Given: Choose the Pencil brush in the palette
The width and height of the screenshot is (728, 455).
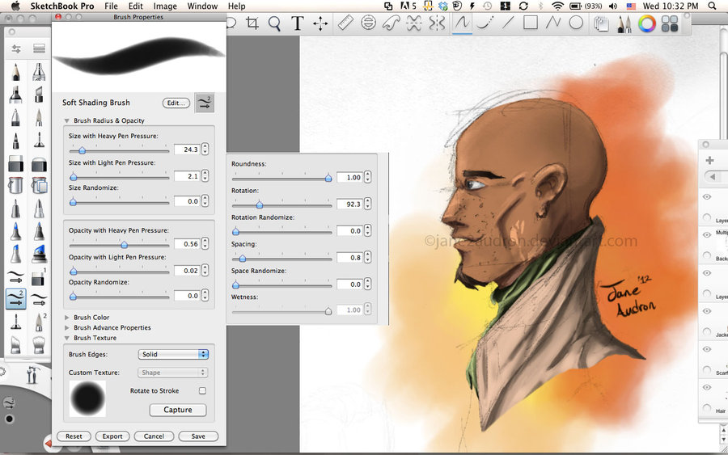Looking at the screenshot, I should [15, 72].
